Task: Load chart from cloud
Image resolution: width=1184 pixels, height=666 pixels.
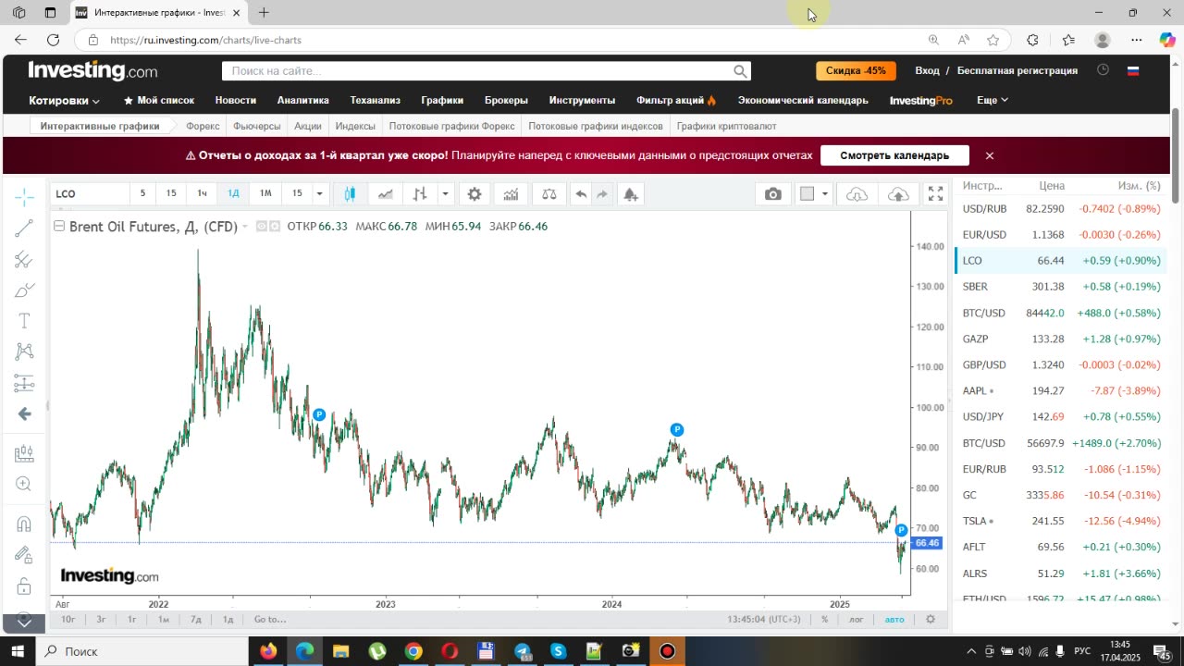Action: point(857,193)
